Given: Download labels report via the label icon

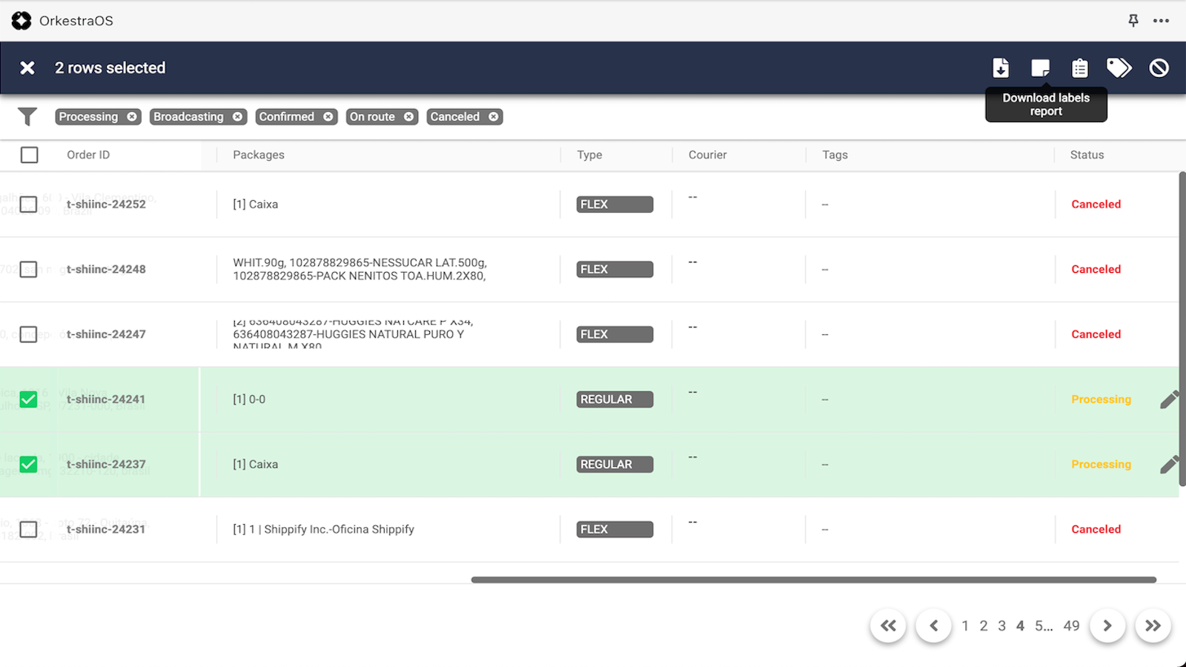Looking at the screenshot, I should [x=1041, y=68].
